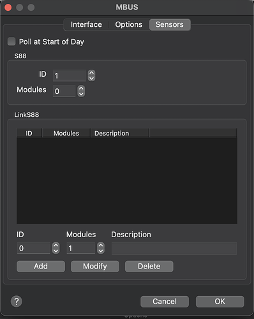Select the Sensors tab

[170, 24]
